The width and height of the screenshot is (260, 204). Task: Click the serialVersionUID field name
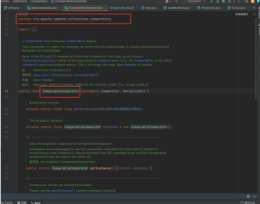(88, 109)
